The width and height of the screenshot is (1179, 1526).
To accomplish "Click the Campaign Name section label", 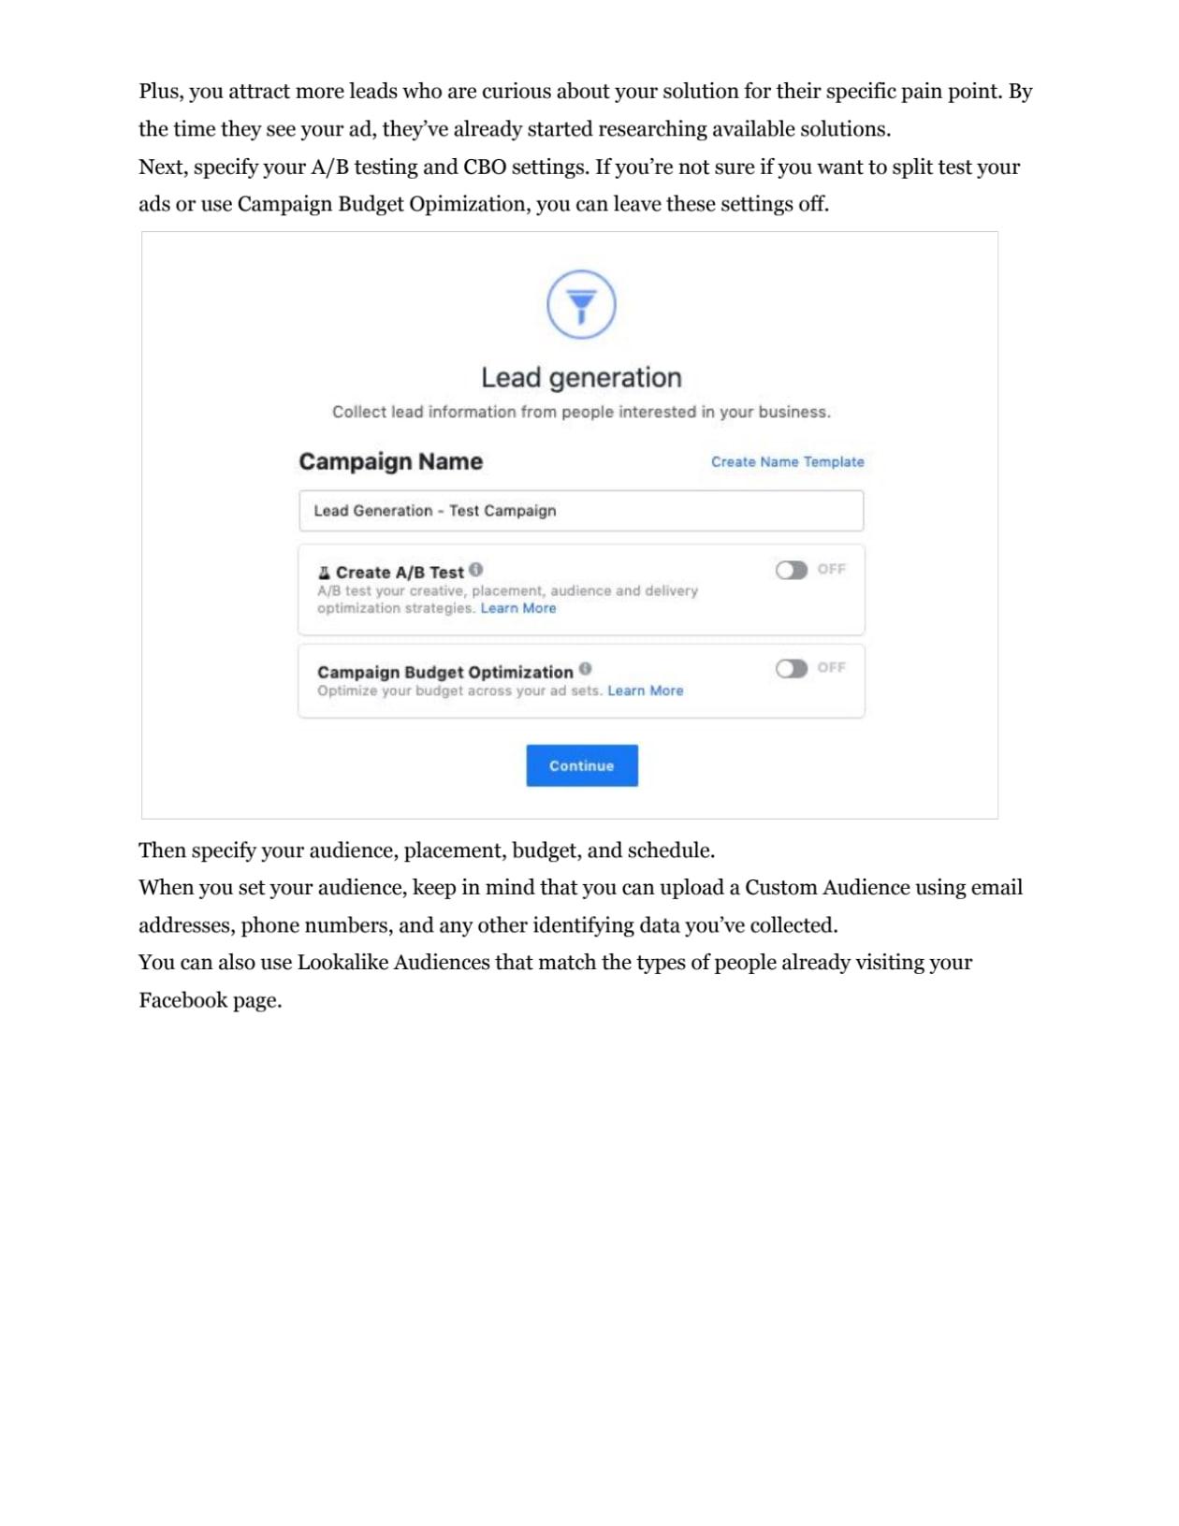I will point(392,461).
